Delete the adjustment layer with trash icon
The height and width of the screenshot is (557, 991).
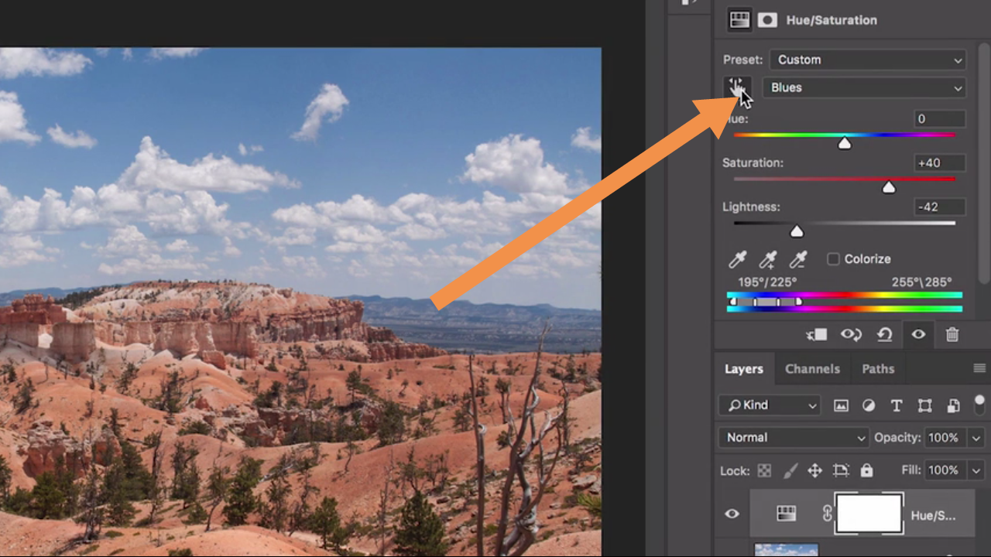[x=952, y=334]
